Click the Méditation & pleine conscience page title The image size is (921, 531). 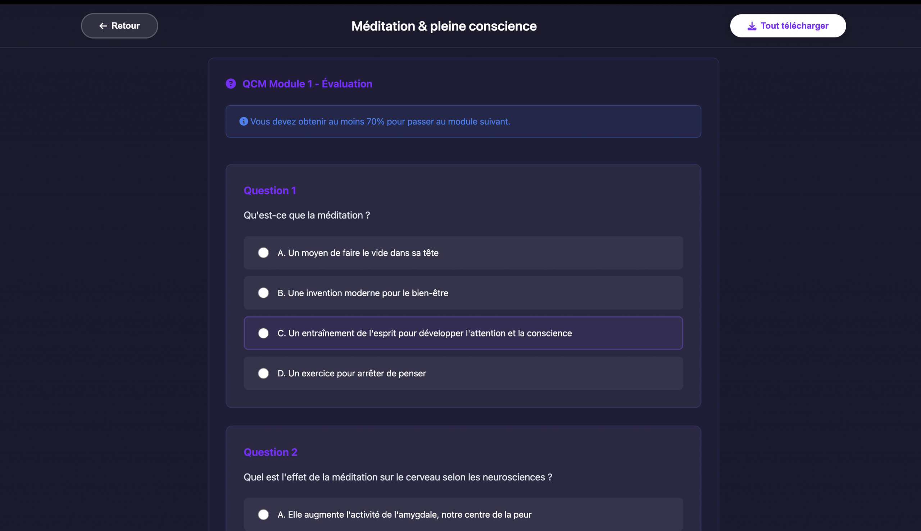click(444, 26)
